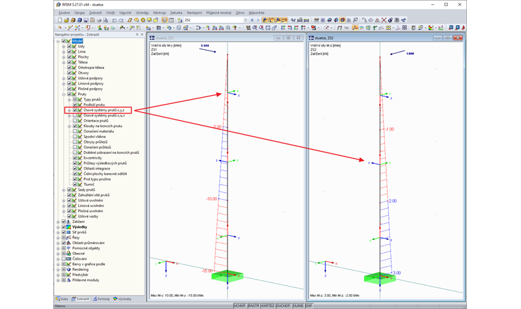Open the Tabulka menu
521x309 pixels.
[x=176, y=12]
